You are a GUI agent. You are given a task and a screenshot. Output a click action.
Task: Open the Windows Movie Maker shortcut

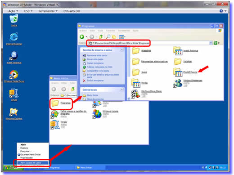point(146,94)
